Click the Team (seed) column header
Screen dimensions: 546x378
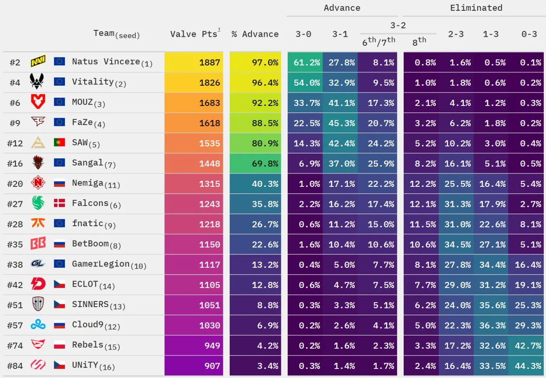point(117,34)
